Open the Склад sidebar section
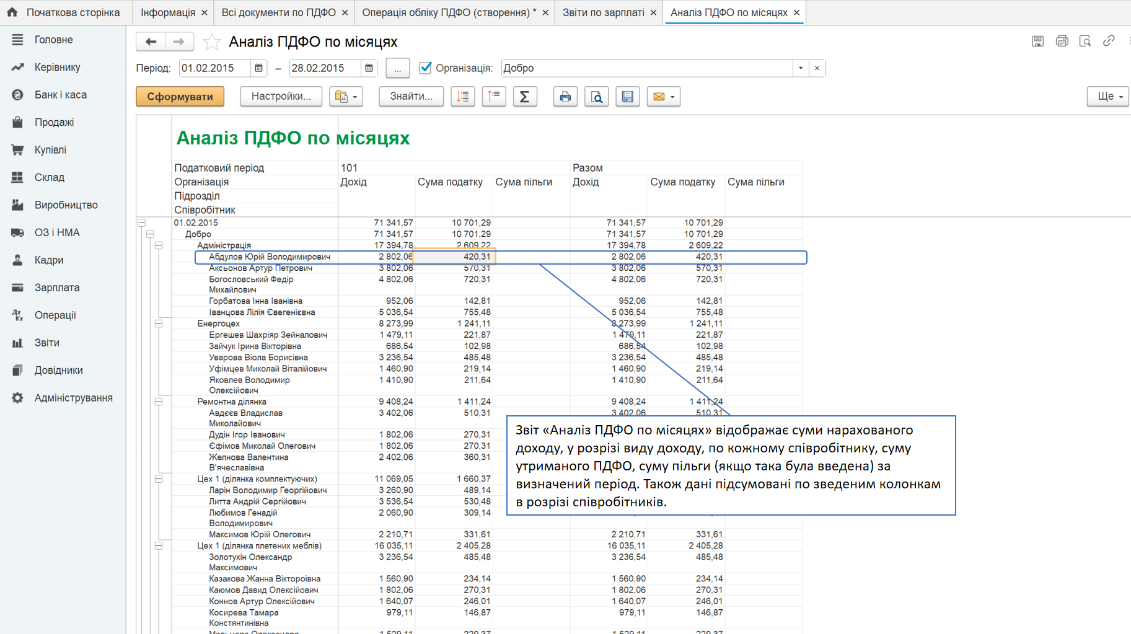 pos(49,177)
